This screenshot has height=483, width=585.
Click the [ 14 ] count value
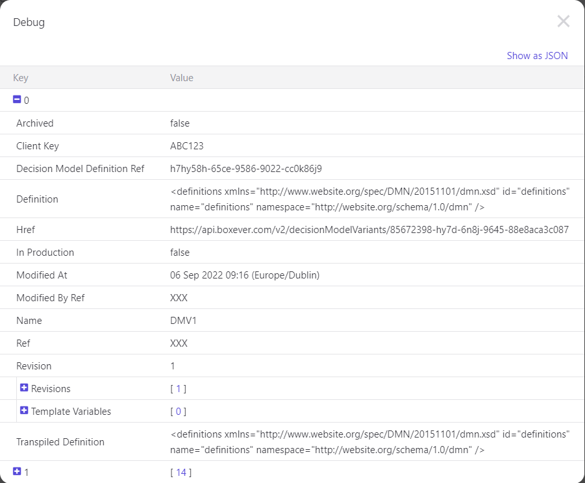pos(181,472)
